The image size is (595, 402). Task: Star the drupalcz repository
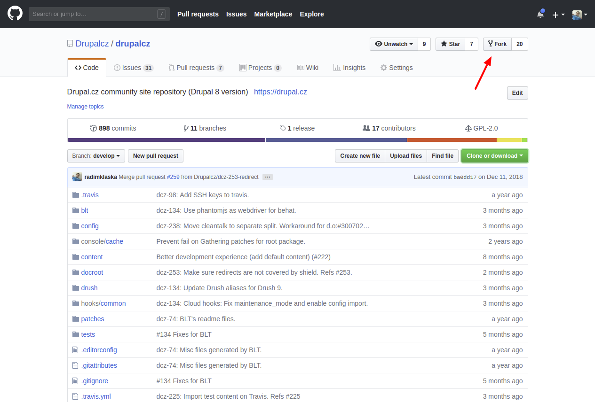(x=451, y=44)
